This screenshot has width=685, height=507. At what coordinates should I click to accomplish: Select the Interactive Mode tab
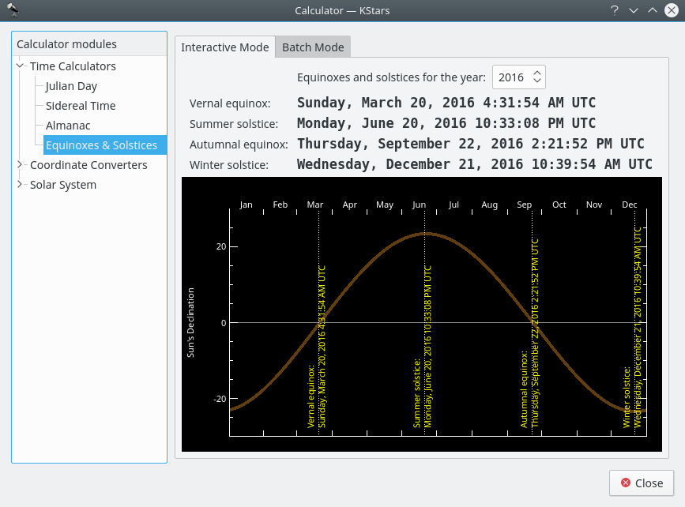225,47
